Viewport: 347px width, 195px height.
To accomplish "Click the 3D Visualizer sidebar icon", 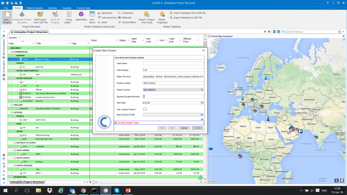I will (x=4, y=75).
